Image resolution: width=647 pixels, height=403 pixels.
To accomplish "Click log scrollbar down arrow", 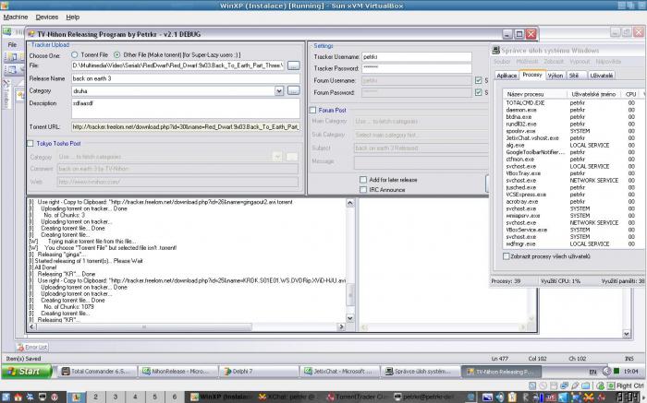I will coord(350,318).
